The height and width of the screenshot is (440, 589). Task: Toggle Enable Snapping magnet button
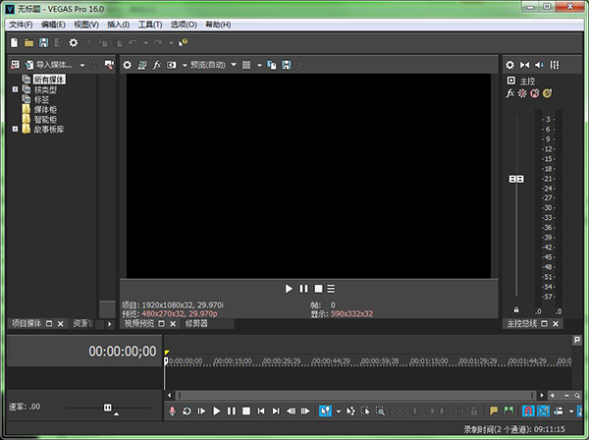click(528, 412)
